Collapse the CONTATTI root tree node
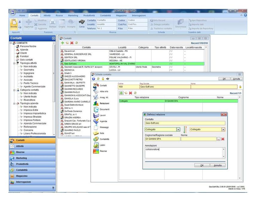Image resolution: width=256 pixels, height=202 pixels. 11,43
